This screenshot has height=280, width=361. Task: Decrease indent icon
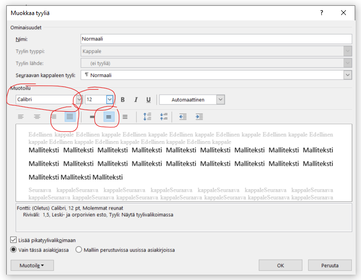[x=183, y=116]
